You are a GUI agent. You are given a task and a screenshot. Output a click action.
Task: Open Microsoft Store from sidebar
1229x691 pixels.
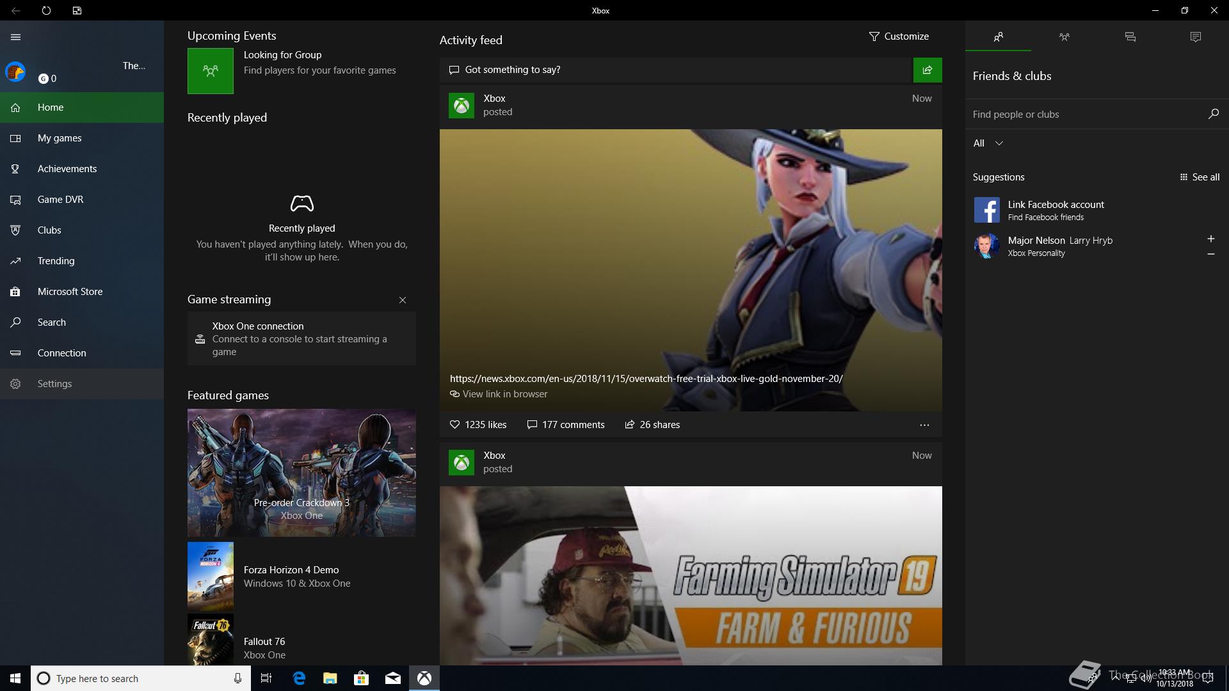[x=82, y=292]
